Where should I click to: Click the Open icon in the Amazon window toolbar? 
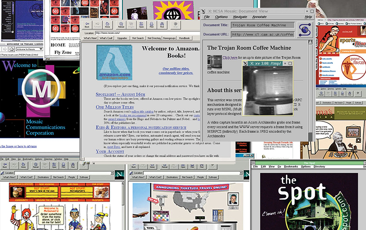click(x=142, y=24)
